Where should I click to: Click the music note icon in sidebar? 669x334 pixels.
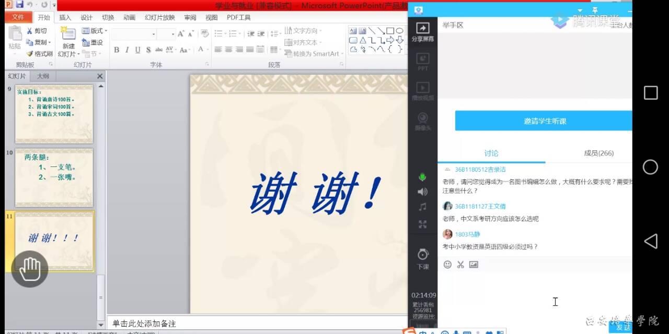point(422,207)
